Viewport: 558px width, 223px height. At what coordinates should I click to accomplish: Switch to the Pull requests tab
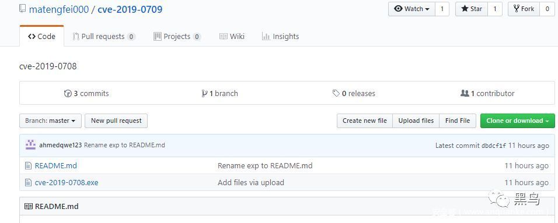[x=104, y=36]
